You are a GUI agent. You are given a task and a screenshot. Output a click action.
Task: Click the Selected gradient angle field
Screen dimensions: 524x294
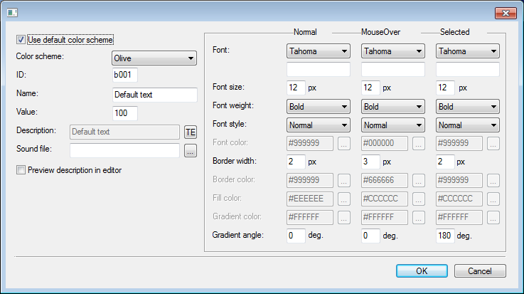(x=444, y=236)
